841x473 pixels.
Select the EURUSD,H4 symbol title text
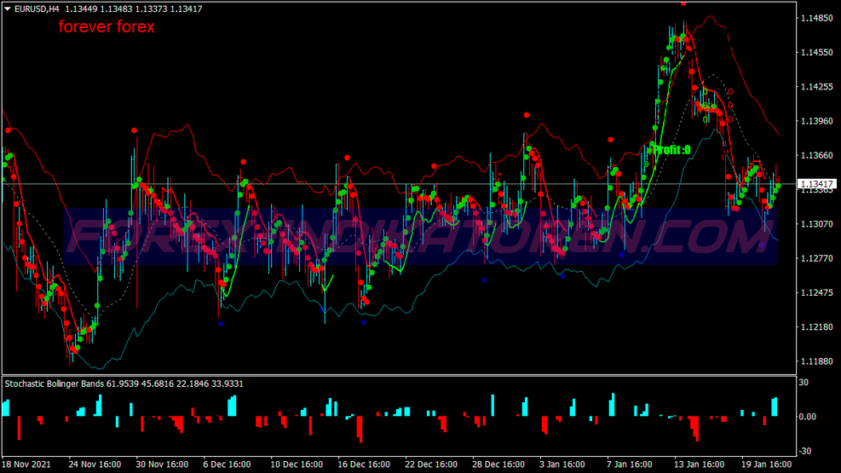(37, 9)
